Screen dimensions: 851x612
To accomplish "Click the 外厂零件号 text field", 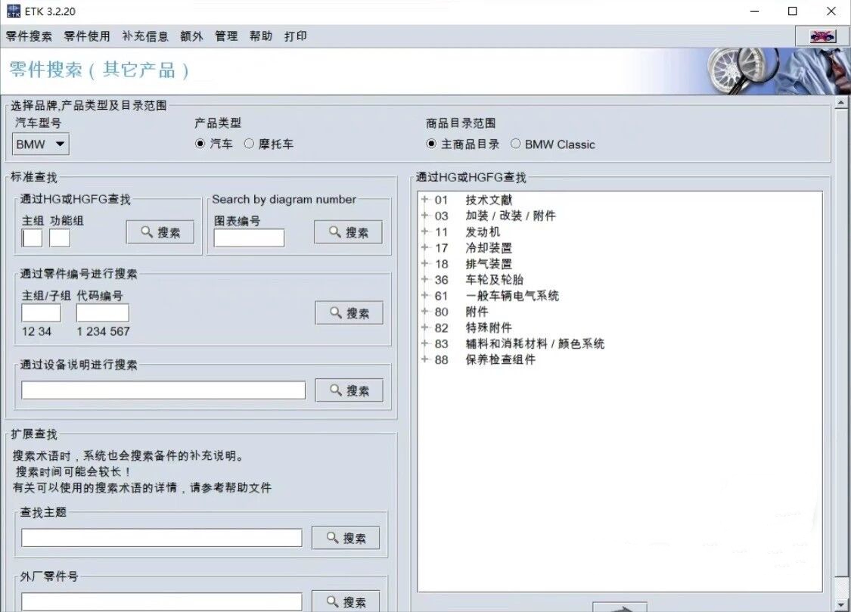I will click(162, 601).
